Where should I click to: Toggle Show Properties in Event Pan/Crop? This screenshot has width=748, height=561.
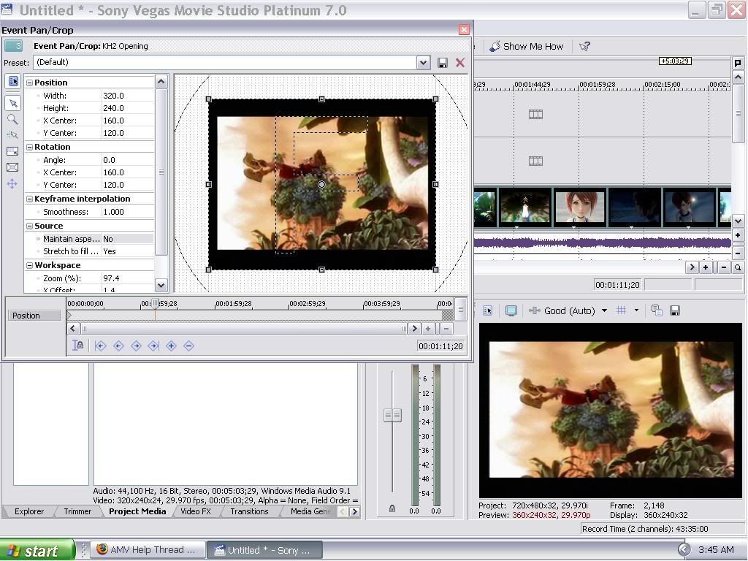click(x=13, y=82)
